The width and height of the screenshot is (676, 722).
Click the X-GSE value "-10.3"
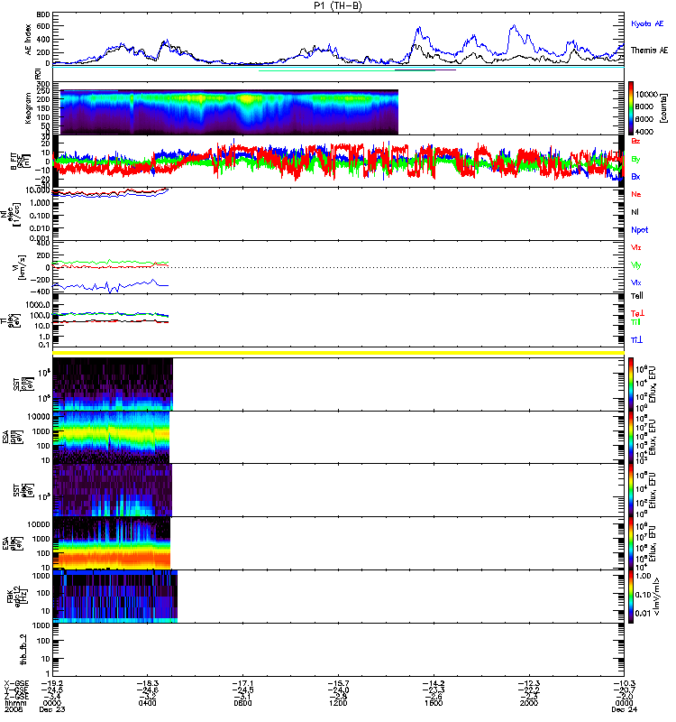[x=624, y=684]
